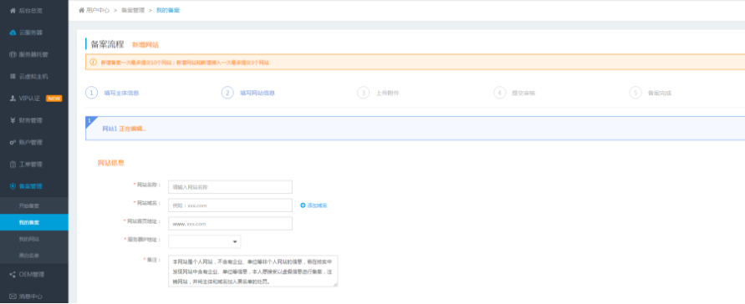This screenshot has height=304, width=745.
Task: Click inside the 备注 textarea
Action: pyautogui.click(x=253, y=271)
